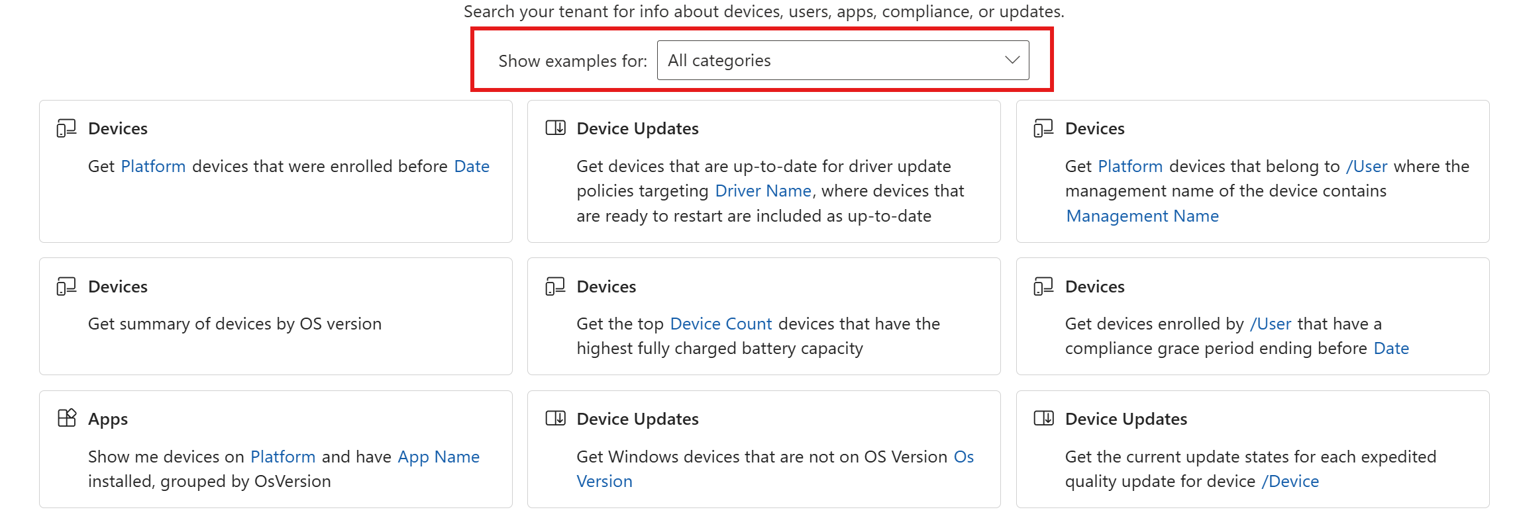
Task: Click the Devices icon on the enrolled-before-Date card
Action: point(66,128)
